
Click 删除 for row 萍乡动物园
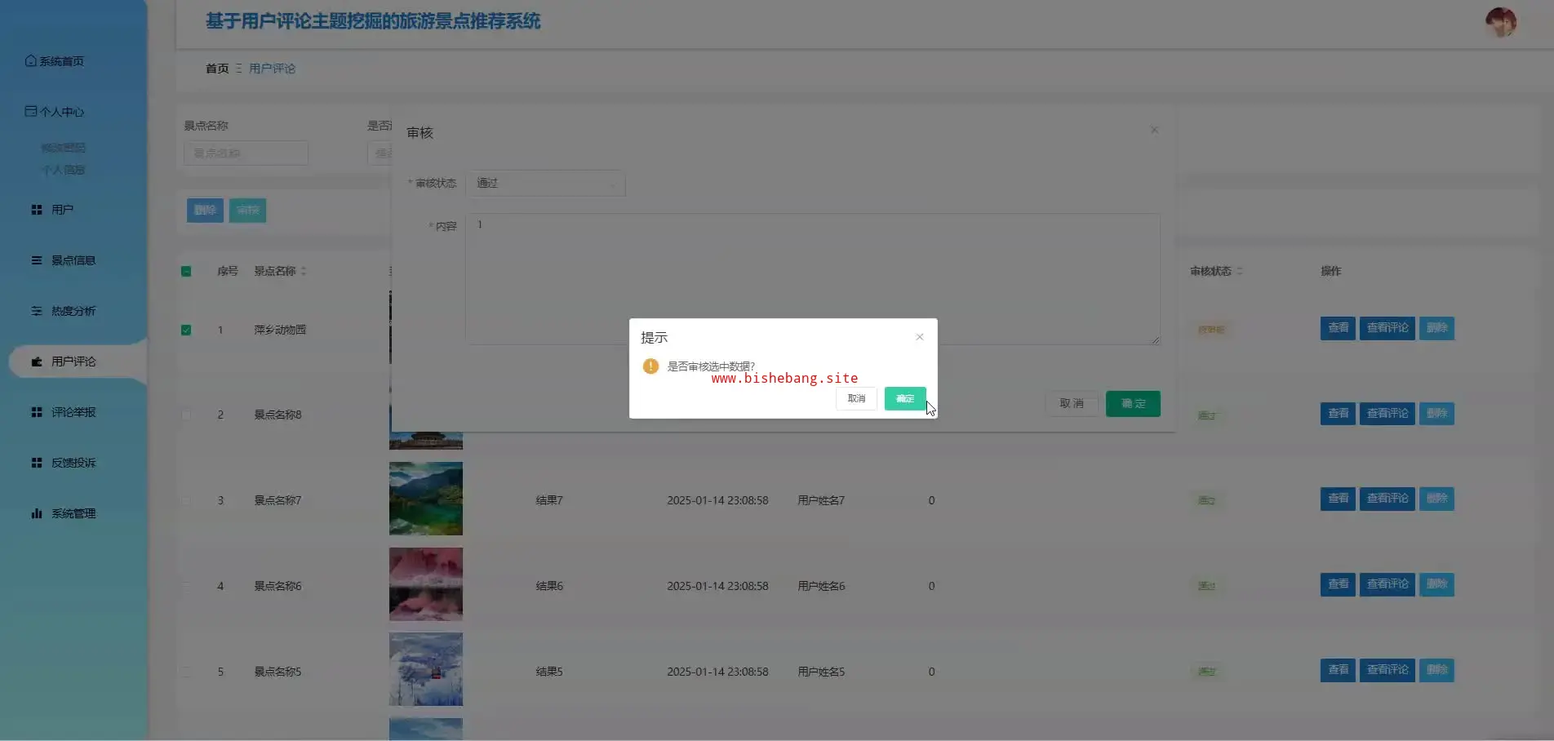[1436, 328]
